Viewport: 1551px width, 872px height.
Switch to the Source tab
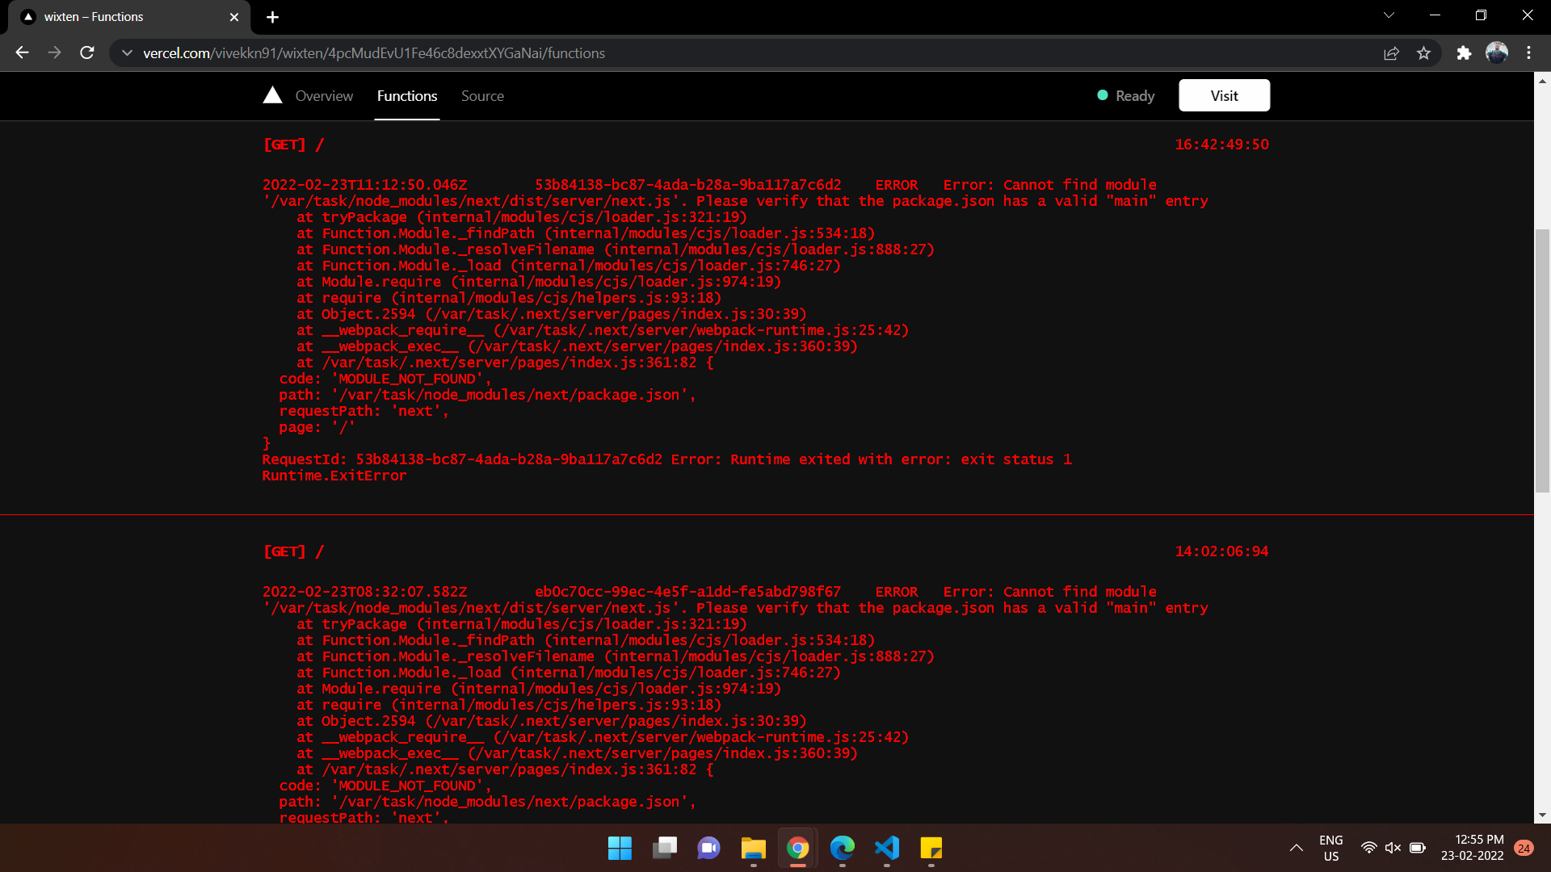pyautogui.click(x=482, y=95)
